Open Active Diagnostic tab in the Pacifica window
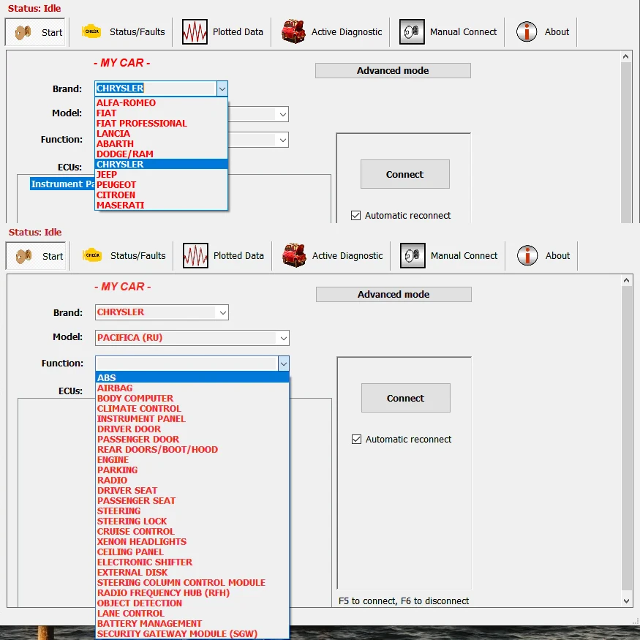Image resolution: width=640 pixels, height=640 pixels. point(332,256)
